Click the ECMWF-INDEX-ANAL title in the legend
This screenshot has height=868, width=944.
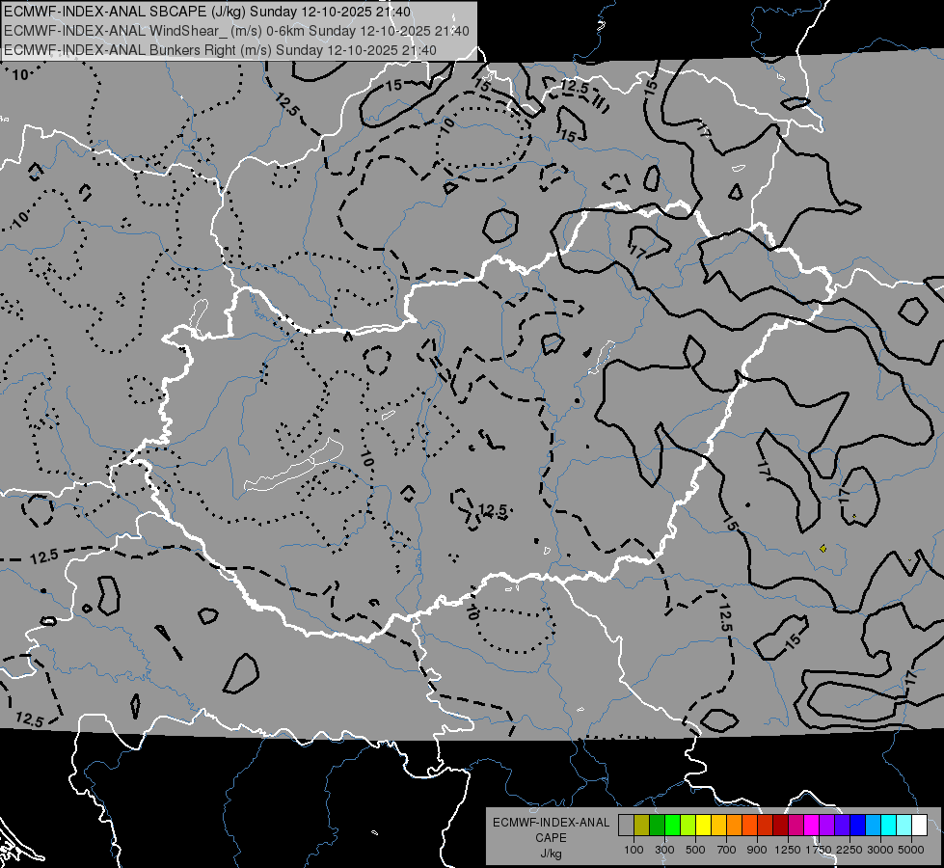coord(551,823)
